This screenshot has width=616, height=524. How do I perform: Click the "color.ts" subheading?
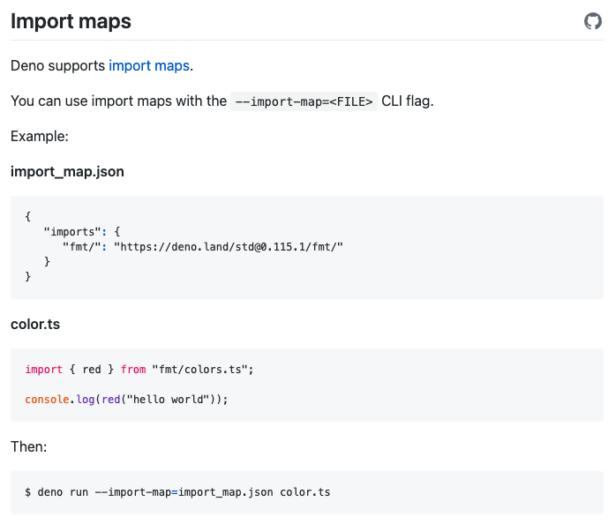[35, 325]
